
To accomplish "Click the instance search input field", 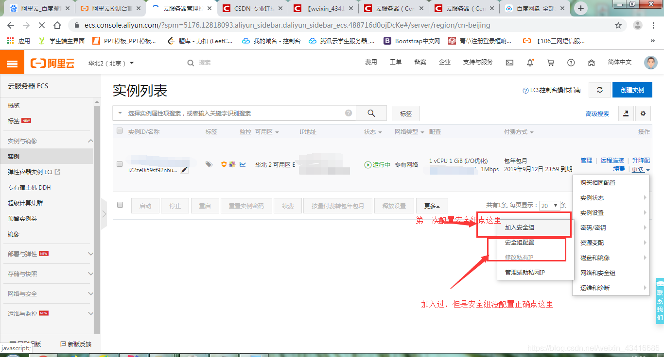I will pos(235,113).
